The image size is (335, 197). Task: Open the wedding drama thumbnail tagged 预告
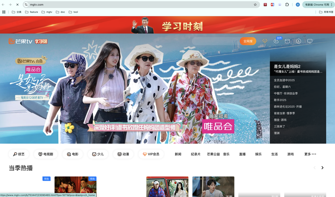pyautogui.click(x=75, y=187)
